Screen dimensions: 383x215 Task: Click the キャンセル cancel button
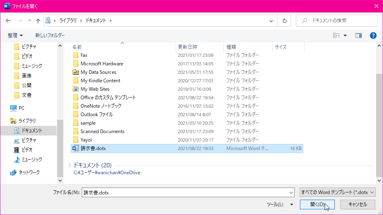tap(357, 204)
